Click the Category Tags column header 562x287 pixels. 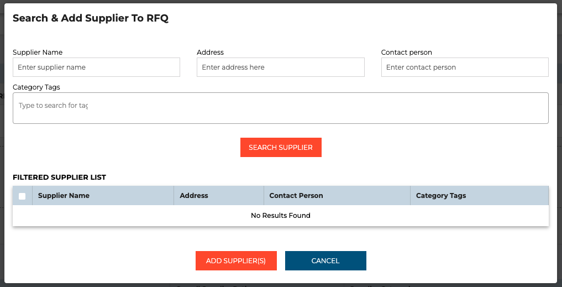440,196
